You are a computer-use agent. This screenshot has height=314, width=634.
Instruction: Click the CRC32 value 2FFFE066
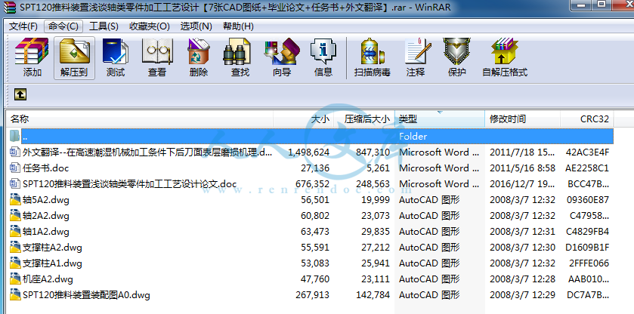589,263
